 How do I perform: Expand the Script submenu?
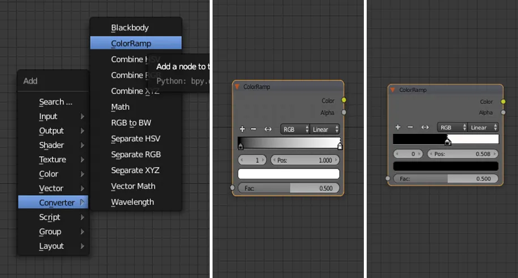53,217
